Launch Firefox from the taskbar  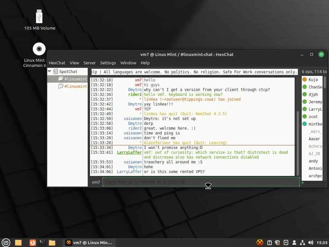(32, 242)
